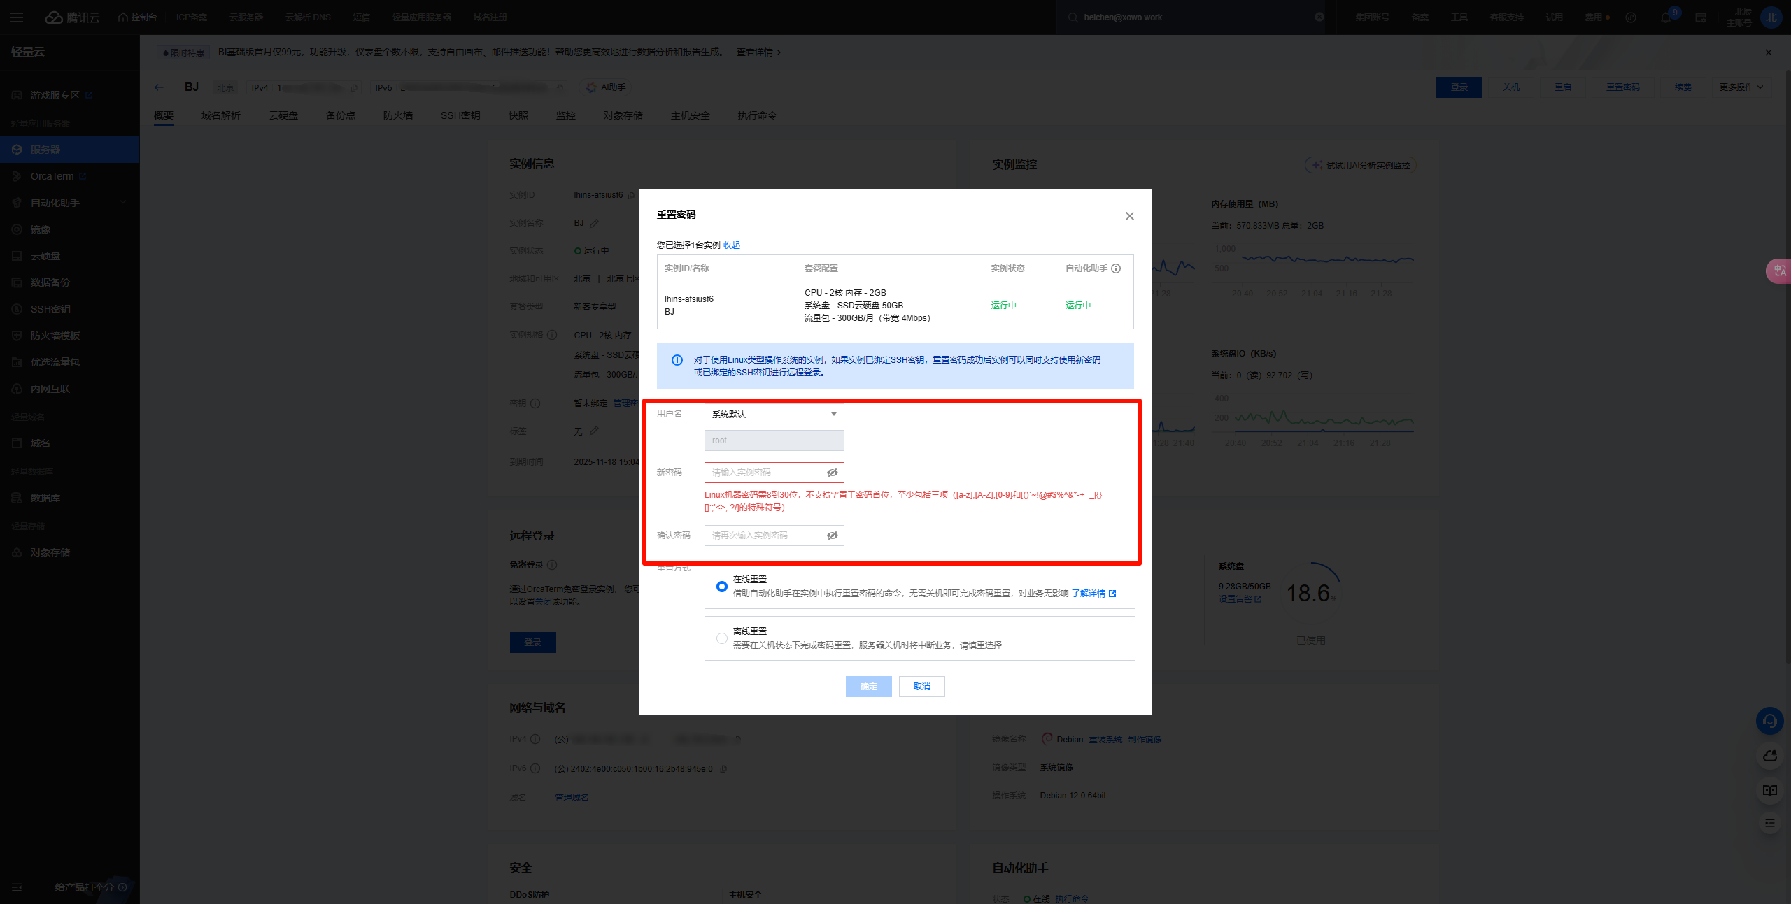This screenshot has height=904, width=1791.
Task: Open the 了解详情 link
Action: [1093, 594]
